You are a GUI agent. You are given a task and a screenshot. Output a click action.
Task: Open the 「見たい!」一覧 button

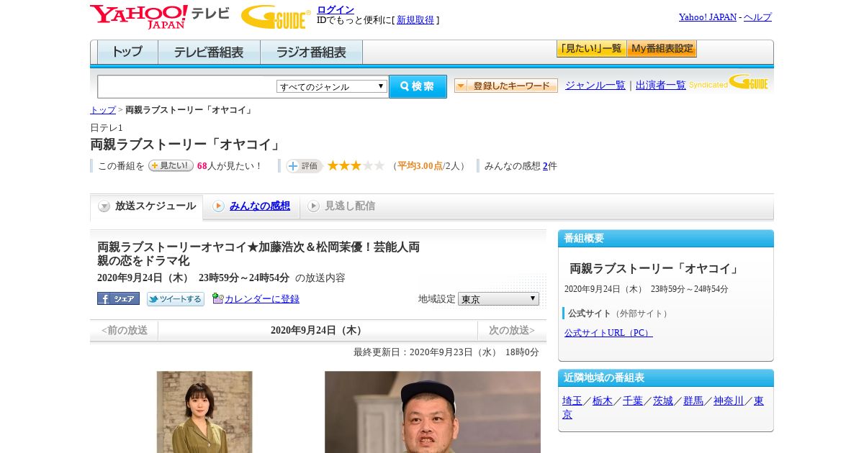(591, 49)
